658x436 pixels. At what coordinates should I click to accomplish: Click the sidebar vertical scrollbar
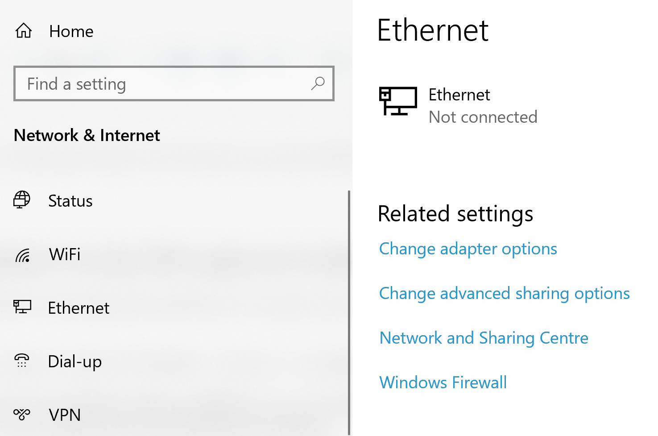(x=349, y=312)
